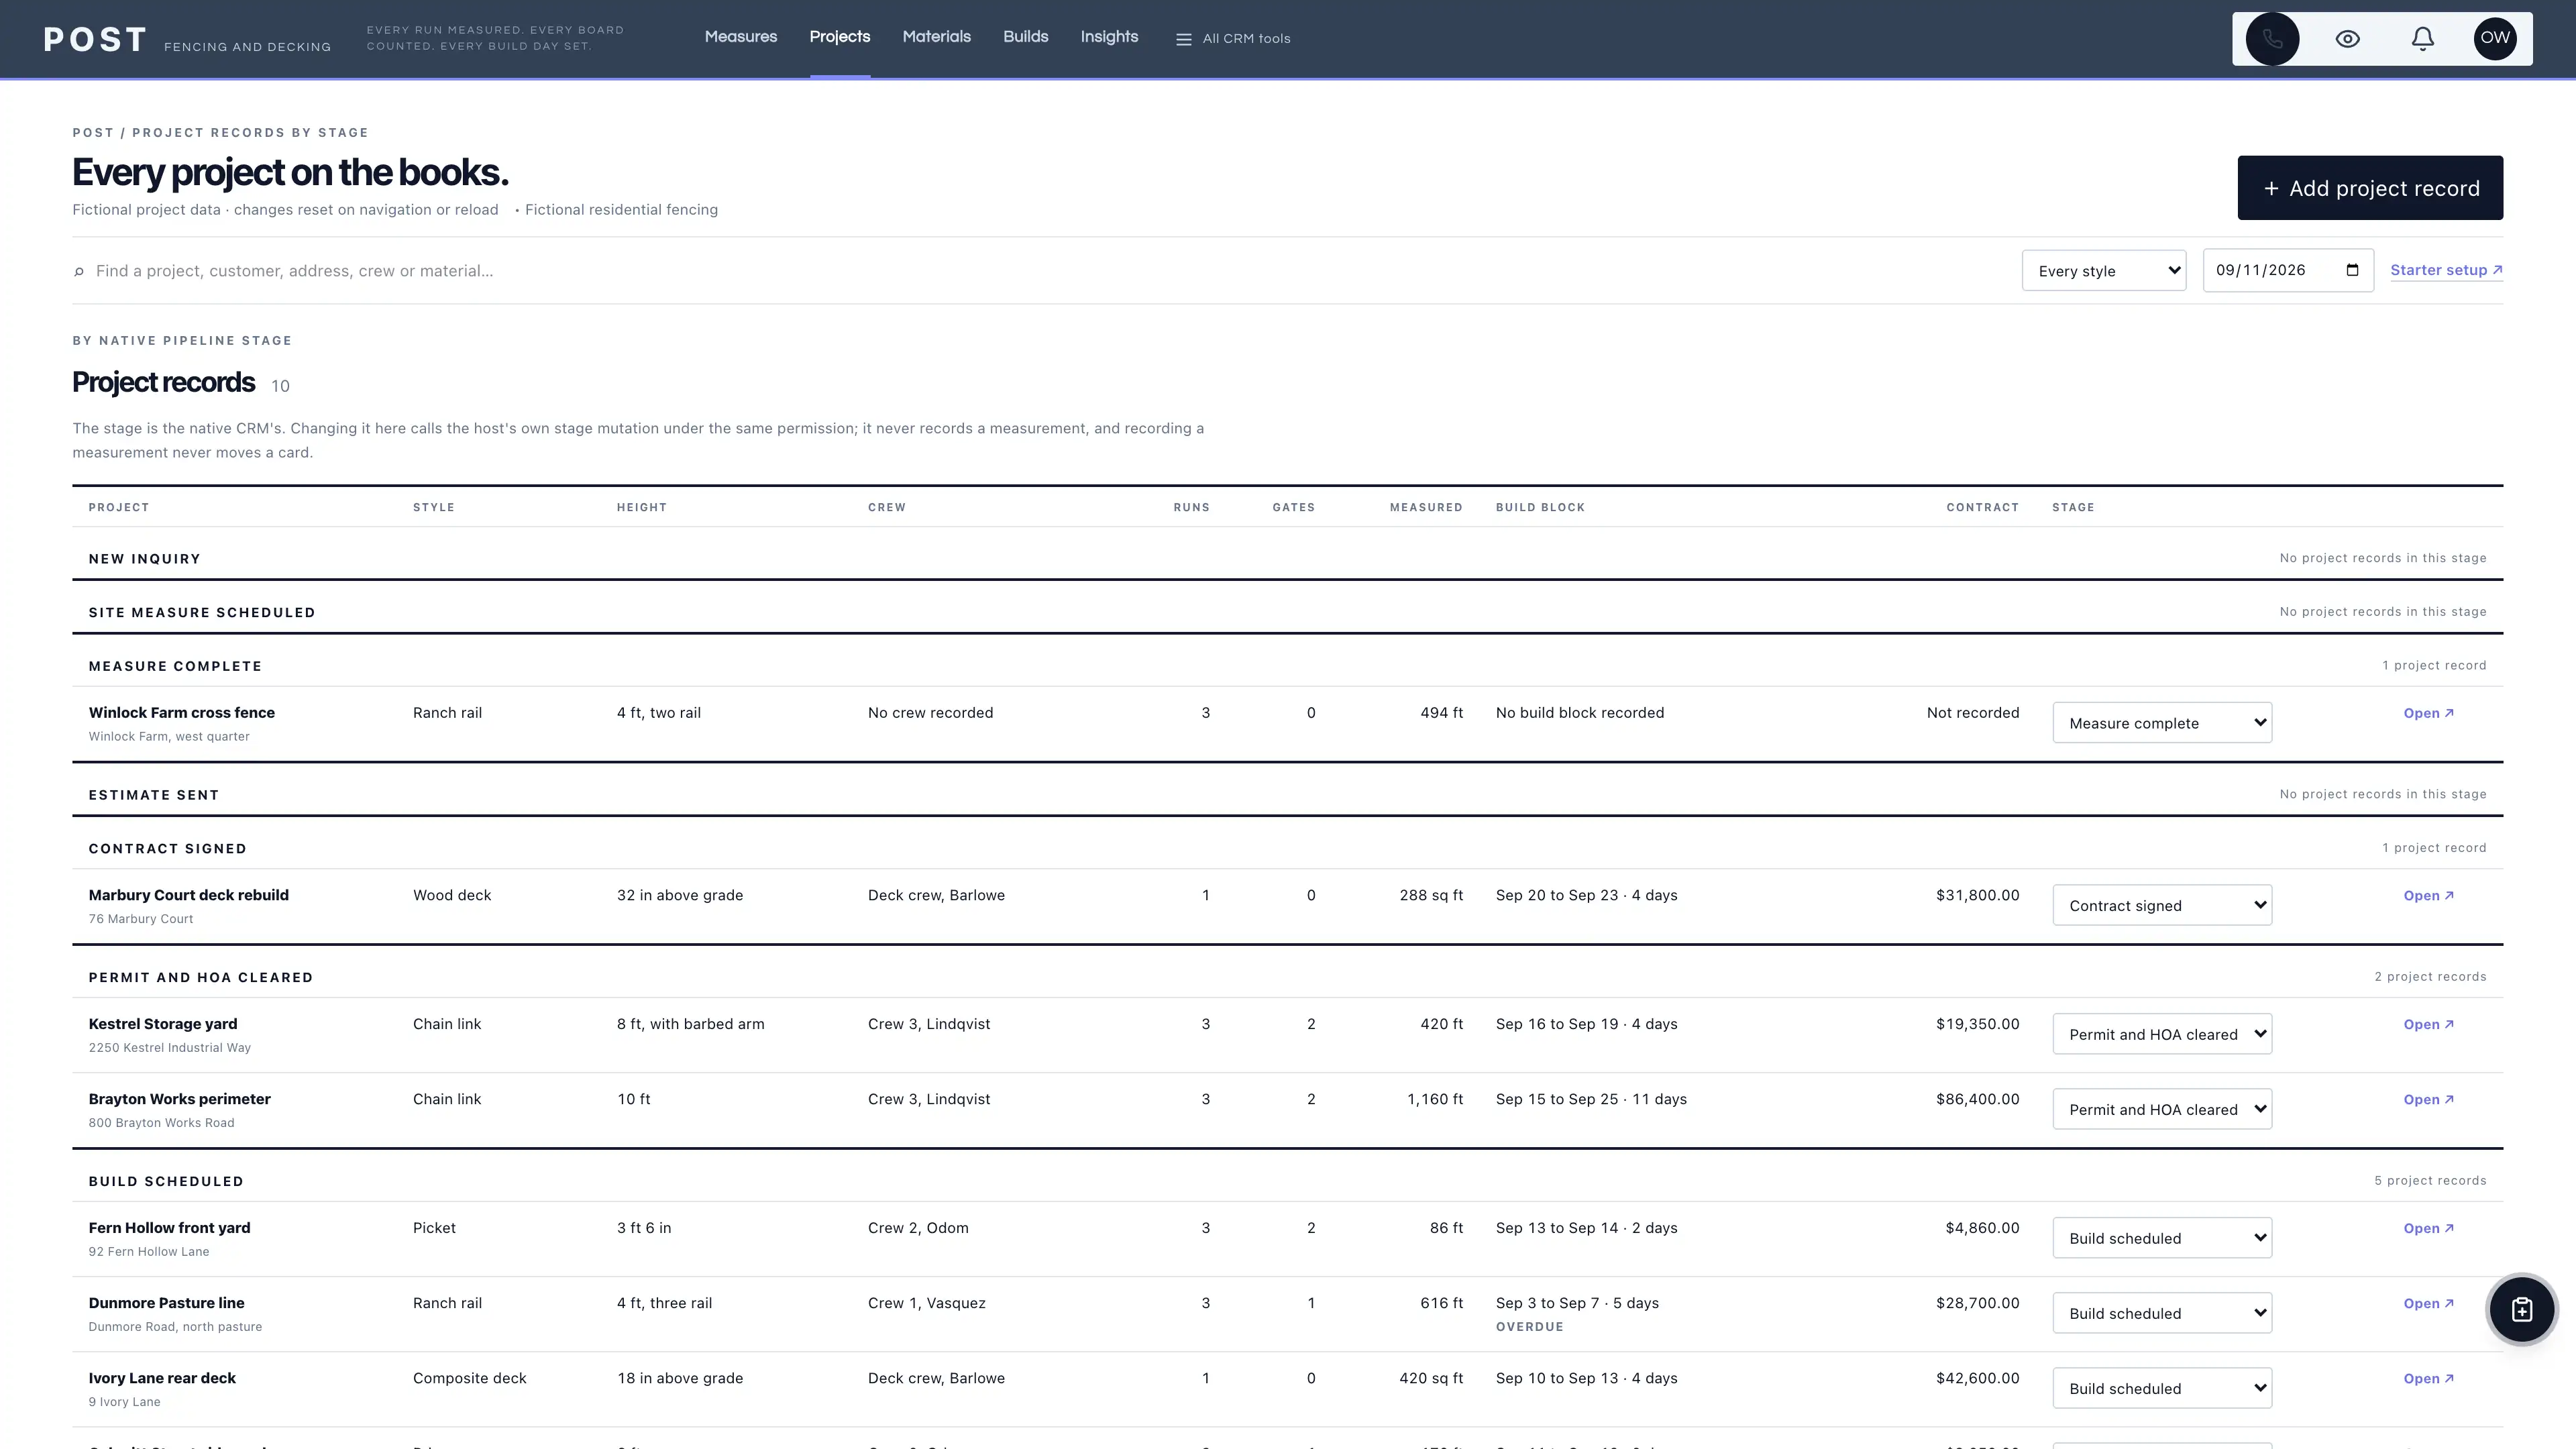The height and width of the screenshot is (1449, 2576).
Task: Click the Brayton Works perimeter project name
Action: point(179,1098)
